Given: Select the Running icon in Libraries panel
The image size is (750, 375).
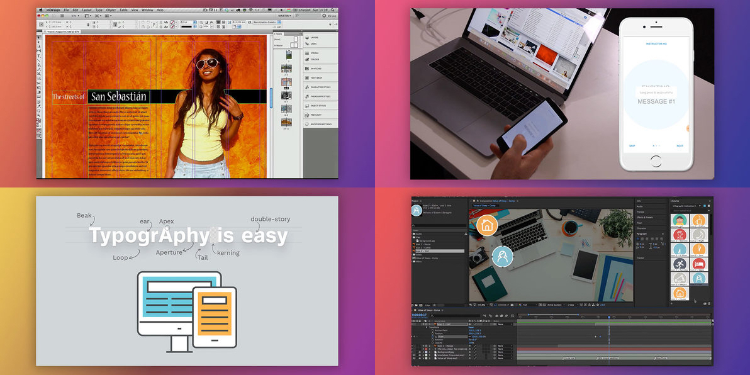Looking at the screenshot, I should (x=680, y=265).
